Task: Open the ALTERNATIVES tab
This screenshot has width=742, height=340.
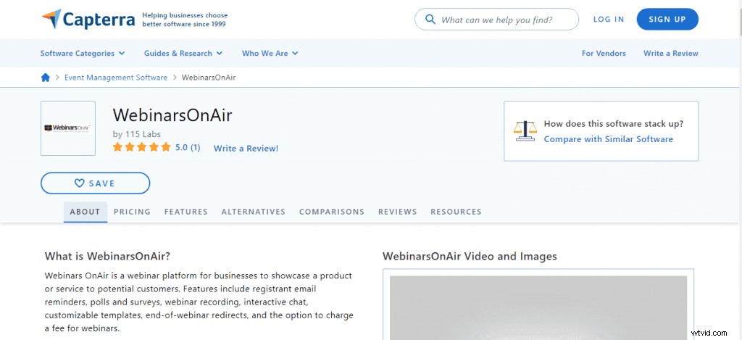Action: point(253,212)
